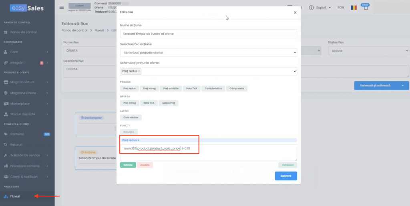Open the notifications bell icon
This screenshot has height=206, width=410.
coord(366,8)
